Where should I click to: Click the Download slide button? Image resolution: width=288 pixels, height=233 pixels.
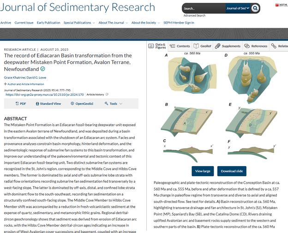coord(232,171)
